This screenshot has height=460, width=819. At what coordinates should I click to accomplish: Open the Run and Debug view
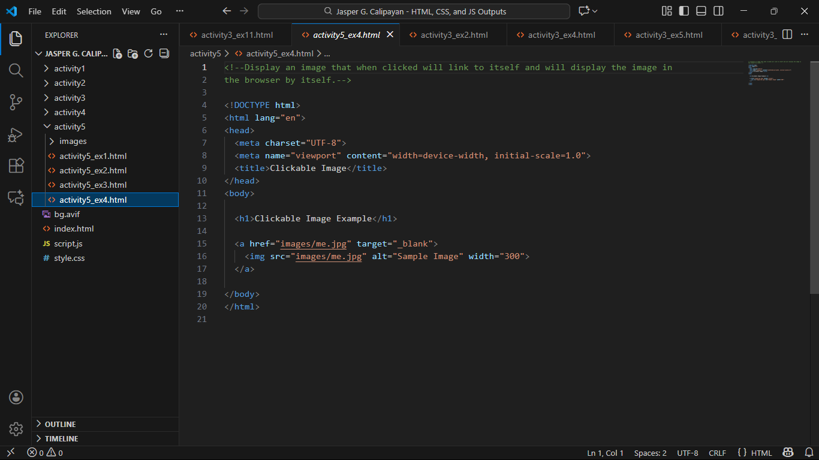pos(16,134)
